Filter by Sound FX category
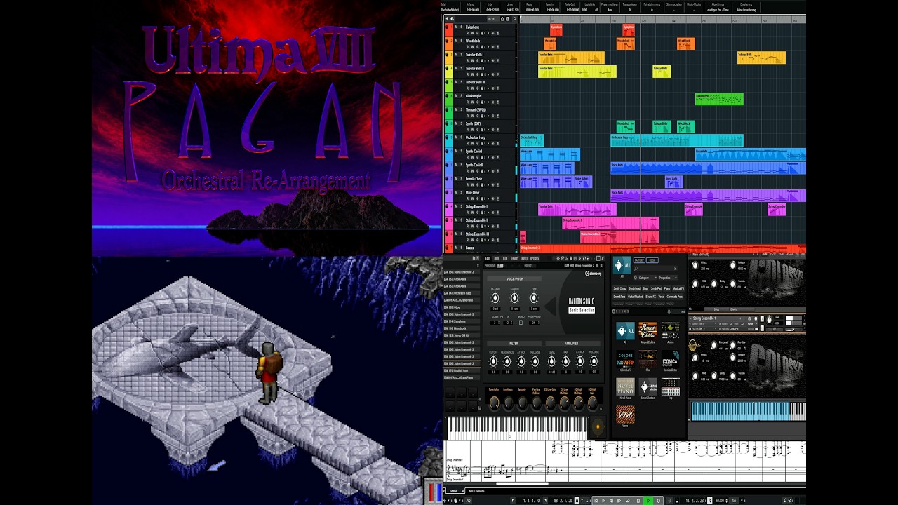The image size is (898, 505). pyautogui.click(x=650, y=297)
